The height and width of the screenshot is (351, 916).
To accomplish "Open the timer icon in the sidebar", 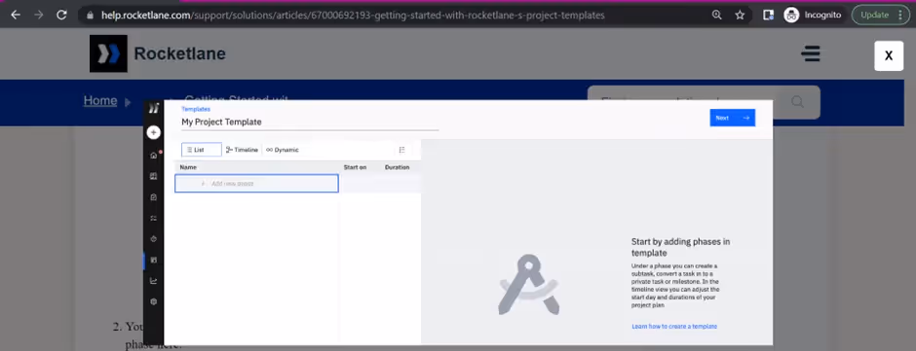I will (x=154, y=239).
